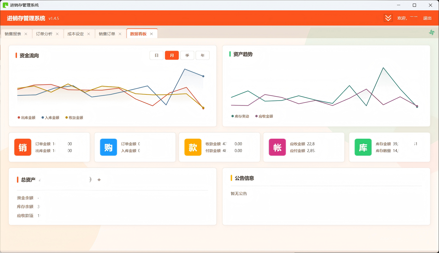439x253 pixels.
Task: Switch fund flow chart to 季
Action: point(187,55)
